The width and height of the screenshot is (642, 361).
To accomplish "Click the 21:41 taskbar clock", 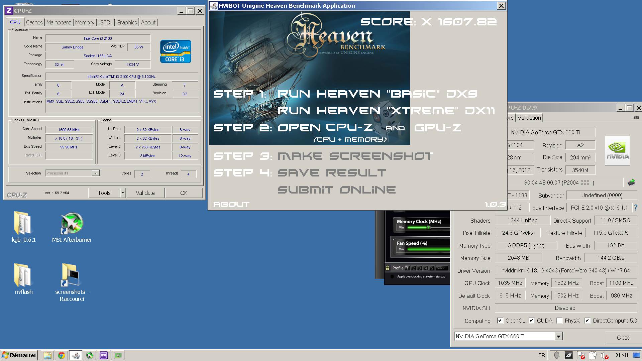I will (x=622, y=355).
